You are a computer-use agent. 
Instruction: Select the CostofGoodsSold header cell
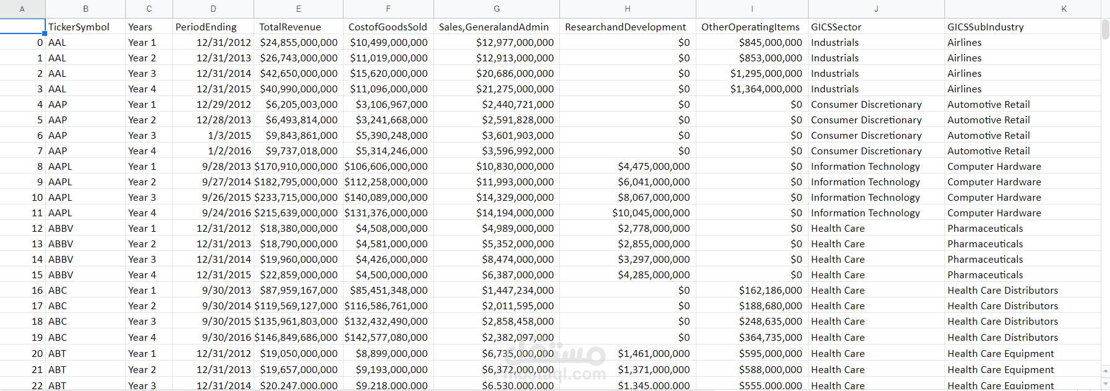(x=388, y=27)
